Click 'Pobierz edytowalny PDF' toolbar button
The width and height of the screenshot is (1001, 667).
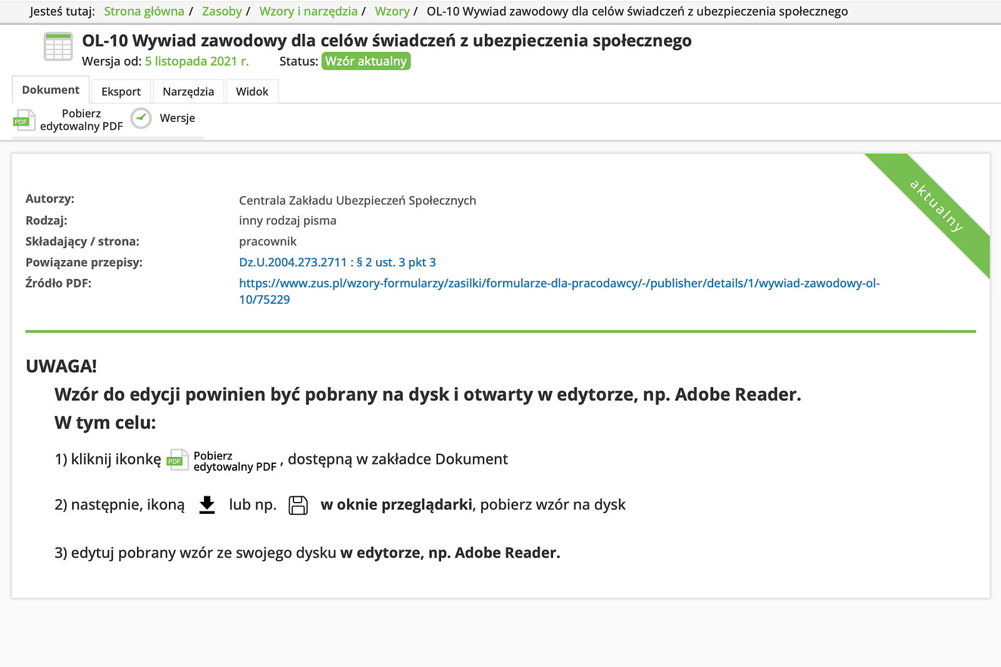click(x=81, y=119)
